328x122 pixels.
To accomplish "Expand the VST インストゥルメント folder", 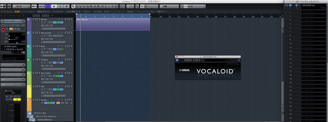I will pyautogui.click(x=31, y=116).
